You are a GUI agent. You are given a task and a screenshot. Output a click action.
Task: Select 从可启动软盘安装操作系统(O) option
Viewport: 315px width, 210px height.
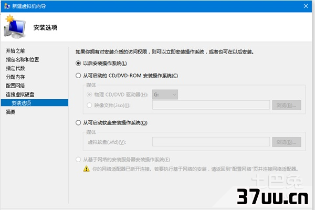(78, 123)
